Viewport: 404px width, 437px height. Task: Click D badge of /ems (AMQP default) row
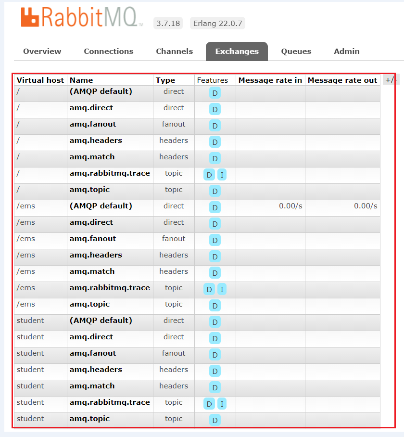[x=215, y=207]
